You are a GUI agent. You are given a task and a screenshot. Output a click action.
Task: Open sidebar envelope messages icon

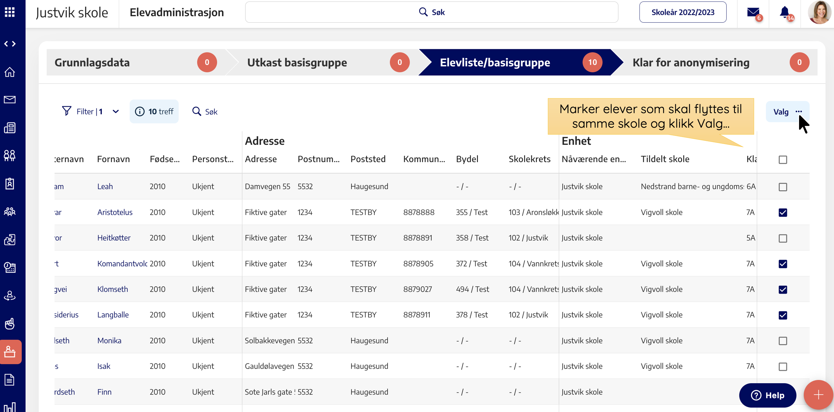[x=10, y=100]
